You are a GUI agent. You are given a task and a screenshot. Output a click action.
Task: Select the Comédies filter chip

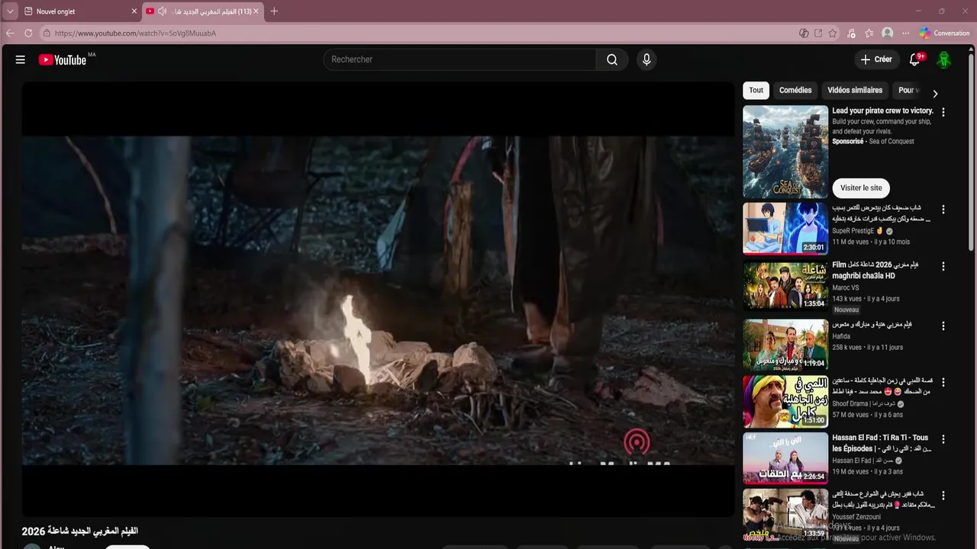(795, 90)
